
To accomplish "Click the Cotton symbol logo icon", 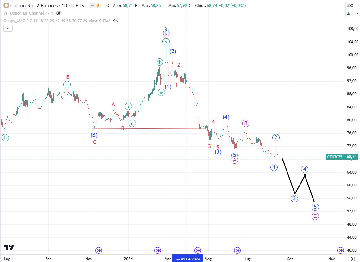I will (6, 5).
